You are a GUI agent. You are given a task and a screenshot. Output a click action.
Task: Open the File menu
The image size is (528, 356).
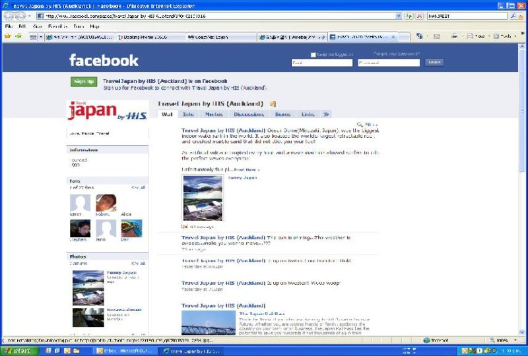tap(9, 26)
